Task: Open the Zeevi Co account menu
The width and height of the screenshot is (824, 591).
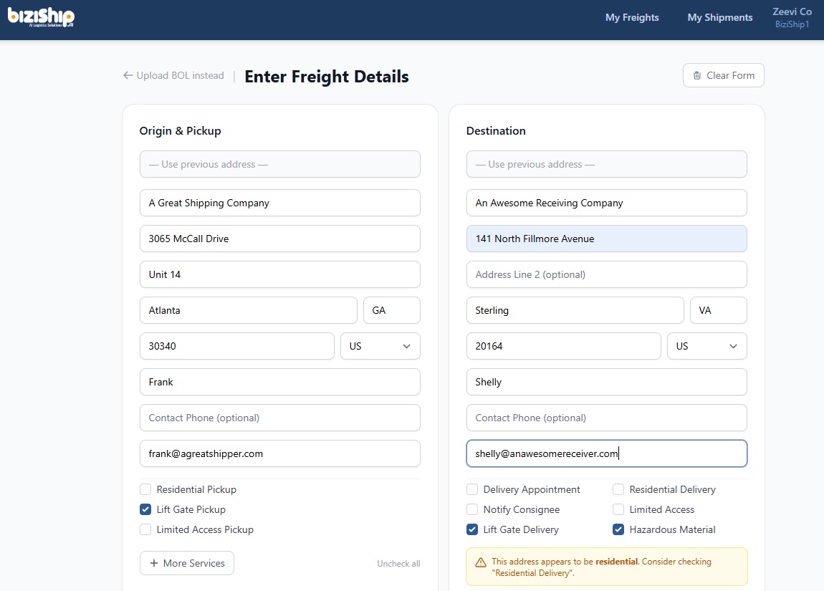Action: pyautogui.click(x=792, y=17)
